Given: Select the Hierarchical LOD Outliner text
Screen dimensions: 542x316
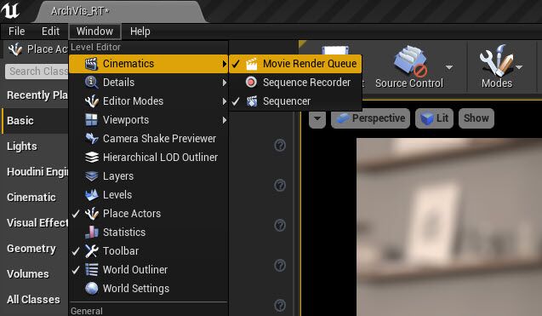Looking at the screenshot, I should click(160, 158).
